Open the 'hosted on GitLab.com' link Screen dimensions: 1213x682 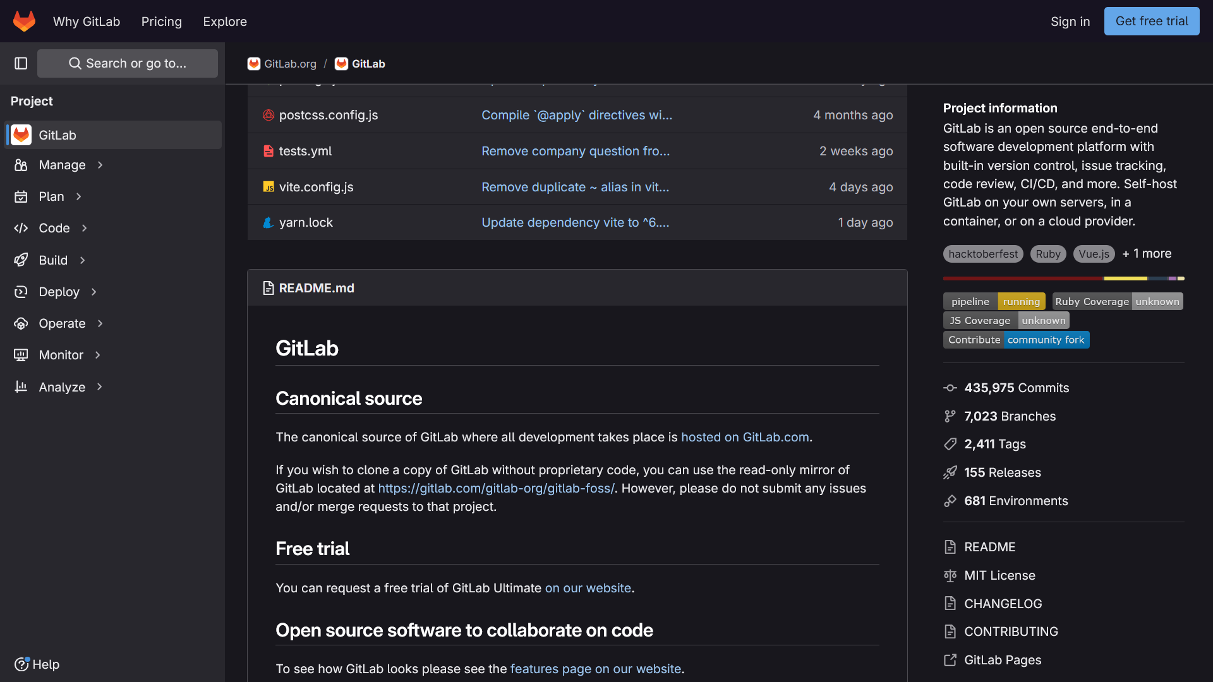point(745,437)
